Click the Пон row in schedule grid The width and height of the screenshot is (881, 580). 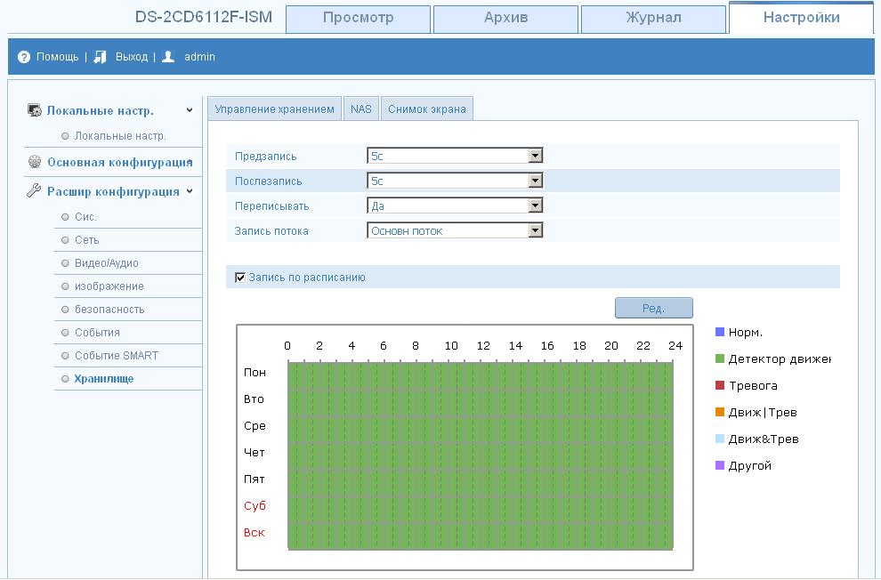coord(480,374)
